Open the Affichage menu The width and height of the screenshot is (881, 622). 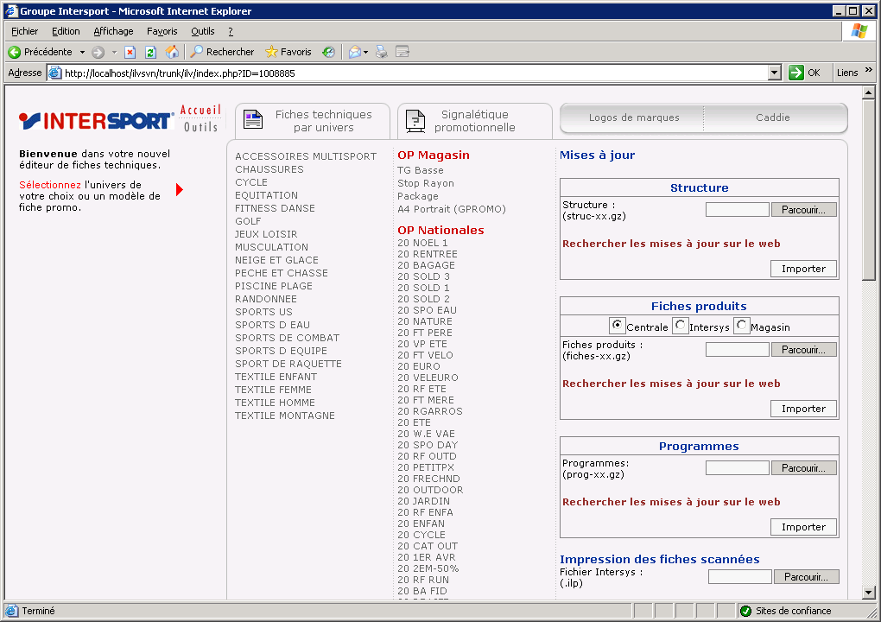point(113,31)
